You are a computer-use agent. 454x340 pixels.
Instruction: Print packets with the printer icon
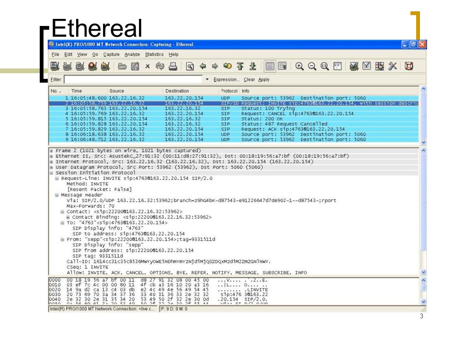173,66
